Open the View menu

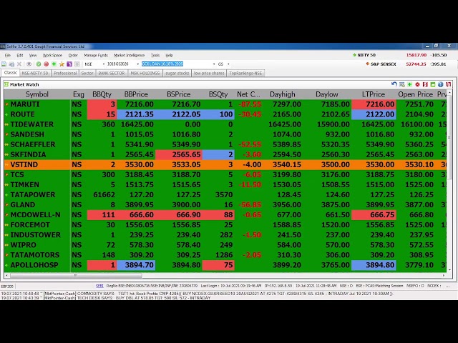pyautogui.click(x=33, y=55)
